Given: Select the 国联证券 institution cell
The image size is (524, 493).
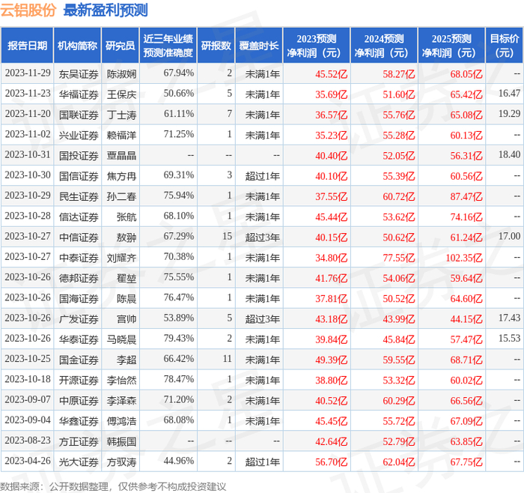Looking at the screenshot, I should tap(79, 115).
